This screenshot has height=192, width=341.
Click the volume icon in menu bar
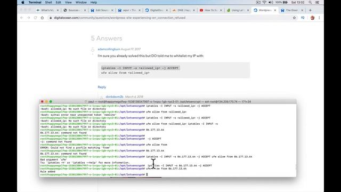pos(271,2)
